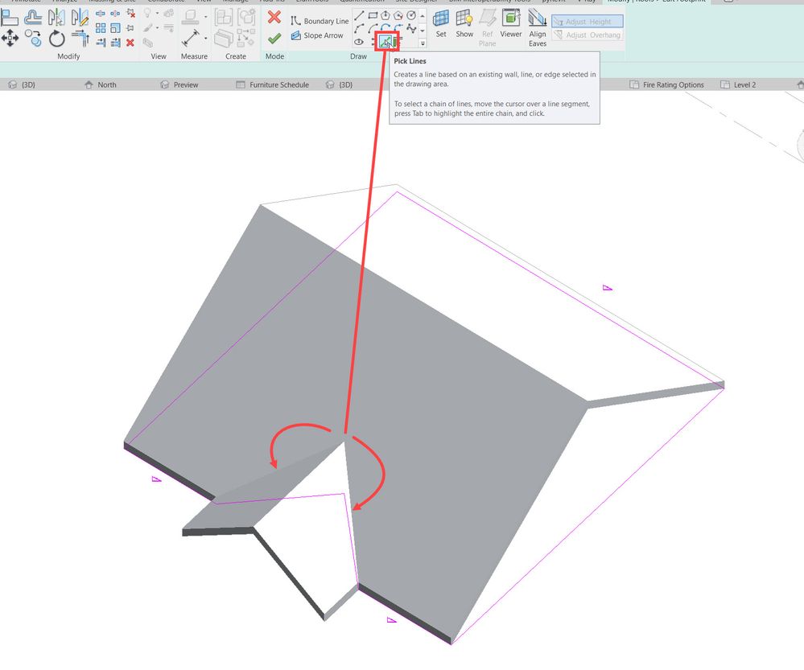Select slope symbol on upper right roof edge
This screenshot has height=670, width=804.
point(608,288)
